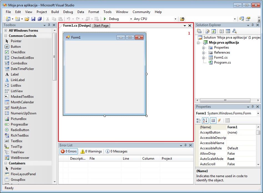The height and width of the screenshot is (193, 263).
Task: Toggle auto-hide pin on Solution Explorer
Action: coord(253,25)
